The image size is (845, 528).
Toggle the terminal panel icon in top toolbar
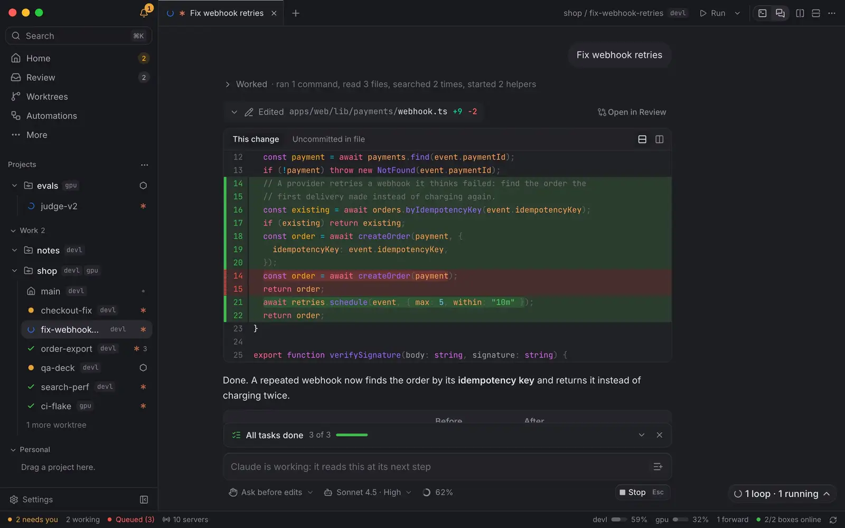tap(763, 13)
